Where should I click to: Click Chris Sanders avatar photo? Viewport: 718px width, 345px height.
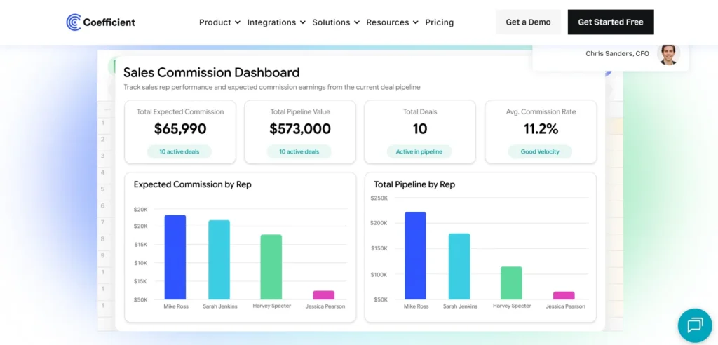pyautogui.click(x=668, y=54)
